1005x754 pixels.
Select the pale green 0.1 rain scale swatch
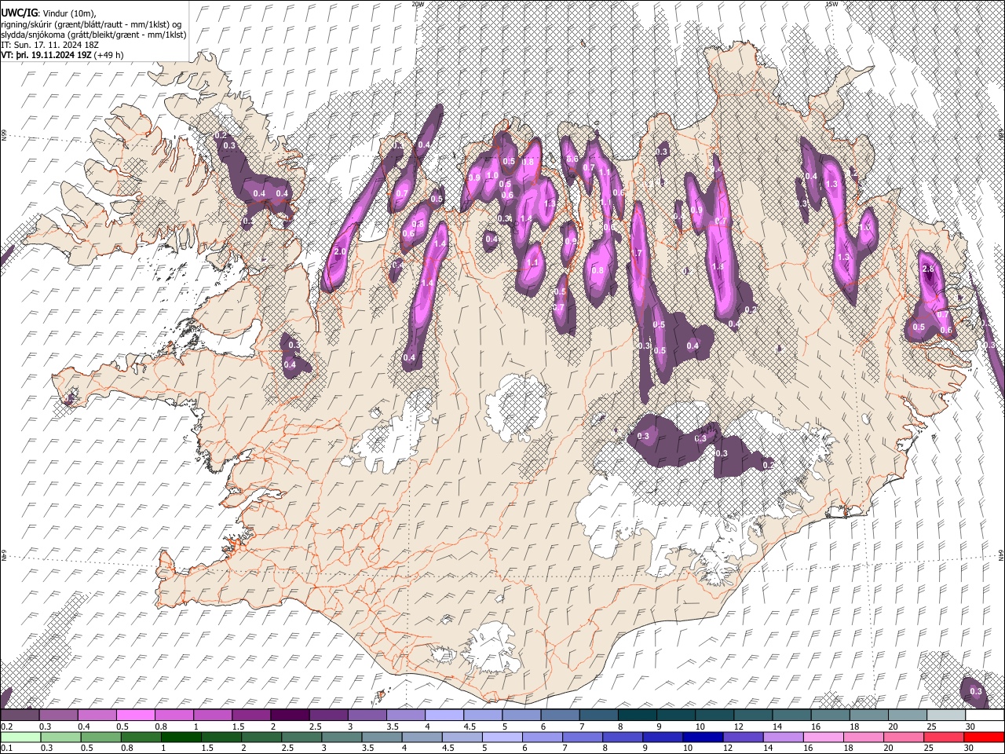tap(20, 737)
